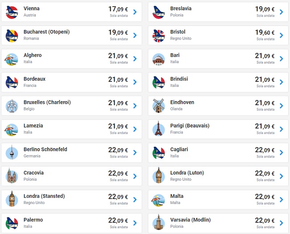
Task: Click the arrow on the Cagliari row
Action: (281, 153)
